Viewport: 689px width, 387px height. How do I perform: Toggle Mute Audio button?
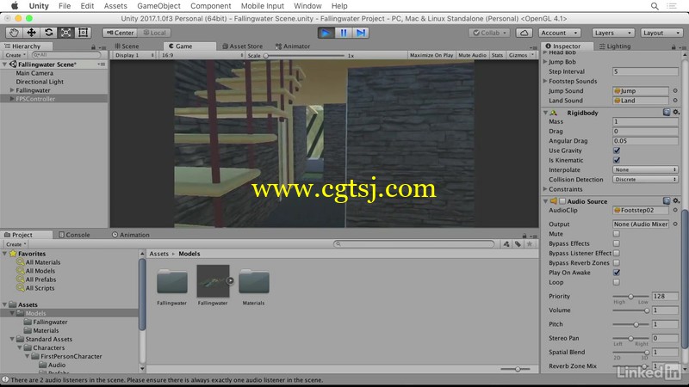point(472,55)
